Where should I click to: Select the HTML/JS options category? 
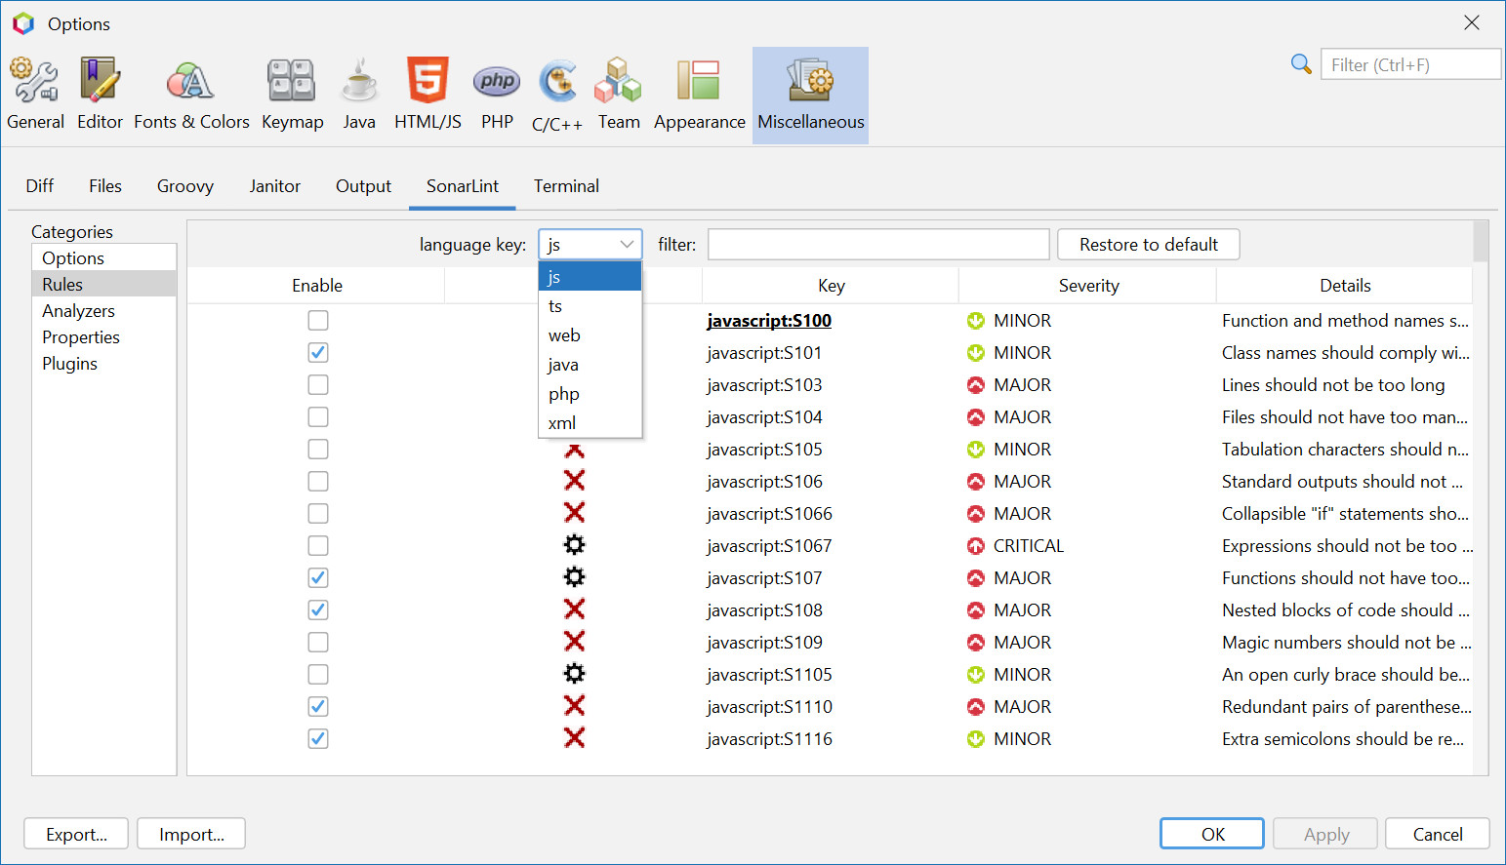(427, 95)
